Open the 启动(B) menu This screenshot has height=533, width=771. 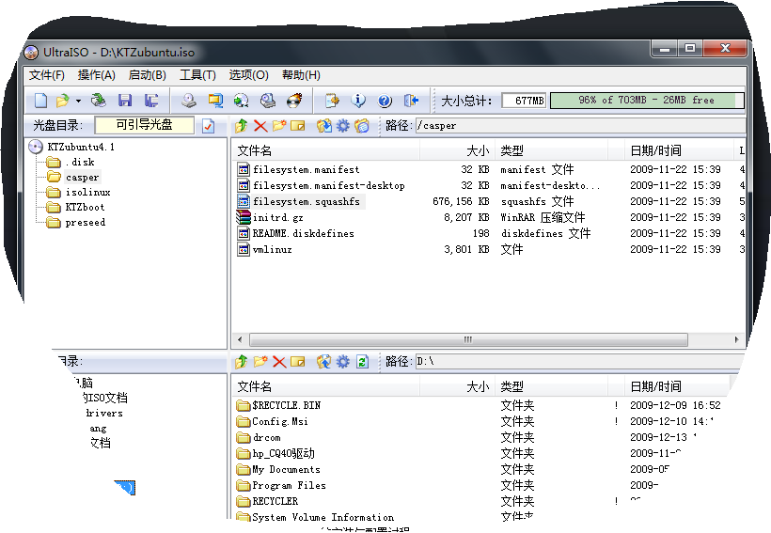(147, 75)
